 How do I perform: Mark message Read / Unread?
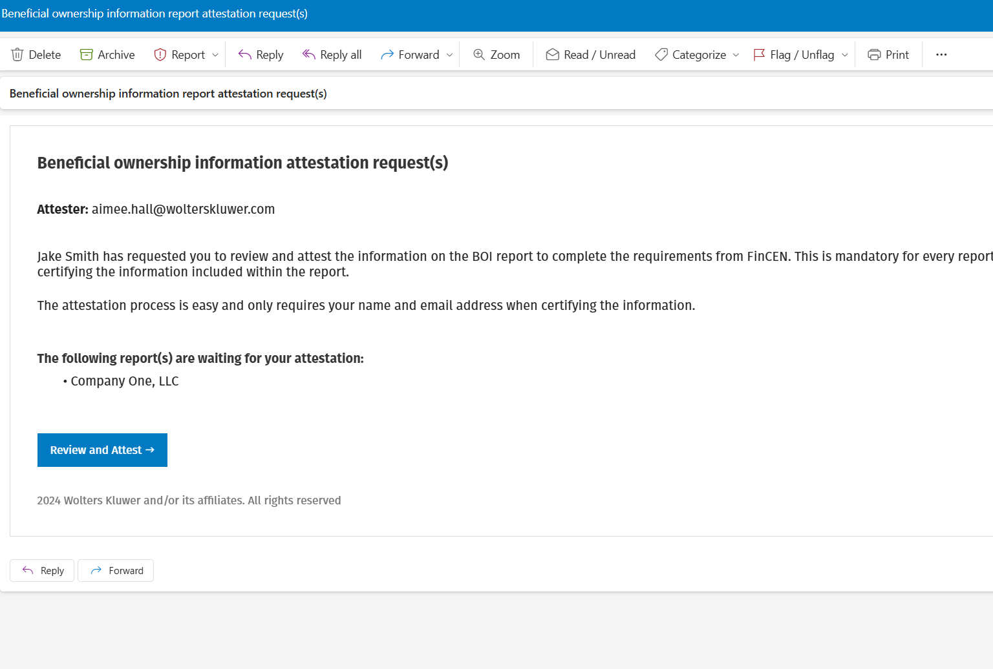point(590,55)
